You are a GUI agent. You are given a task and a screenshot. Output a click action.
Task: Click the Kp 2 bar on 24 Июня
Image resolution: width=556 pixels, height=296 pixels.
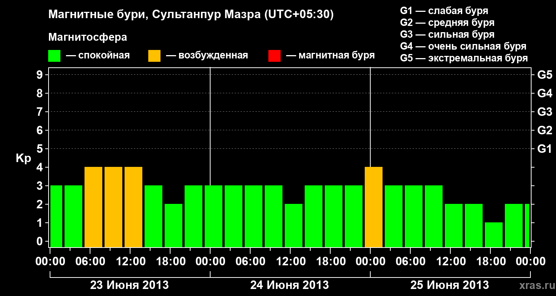(x=294, y=226)
